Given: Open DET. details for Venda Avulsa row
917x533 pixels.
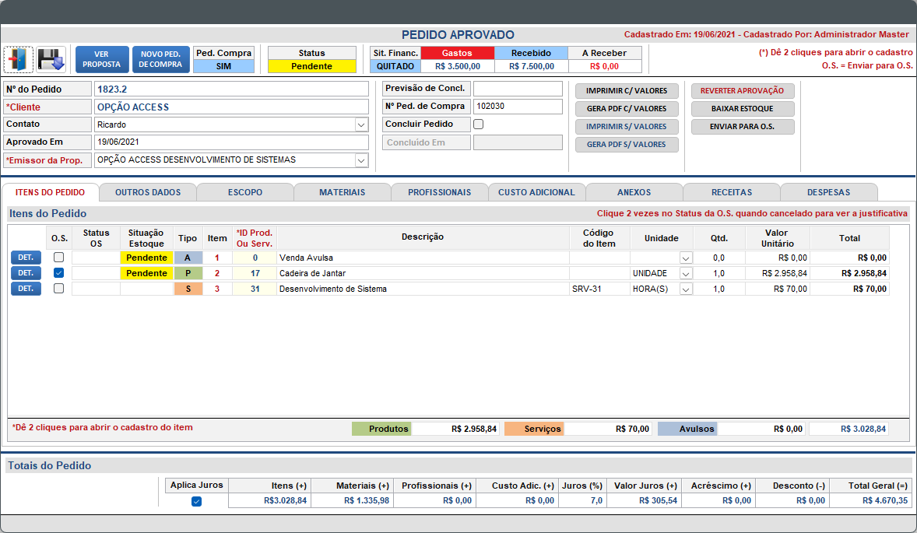Looking at the screenshot, I should coord(26,258).
